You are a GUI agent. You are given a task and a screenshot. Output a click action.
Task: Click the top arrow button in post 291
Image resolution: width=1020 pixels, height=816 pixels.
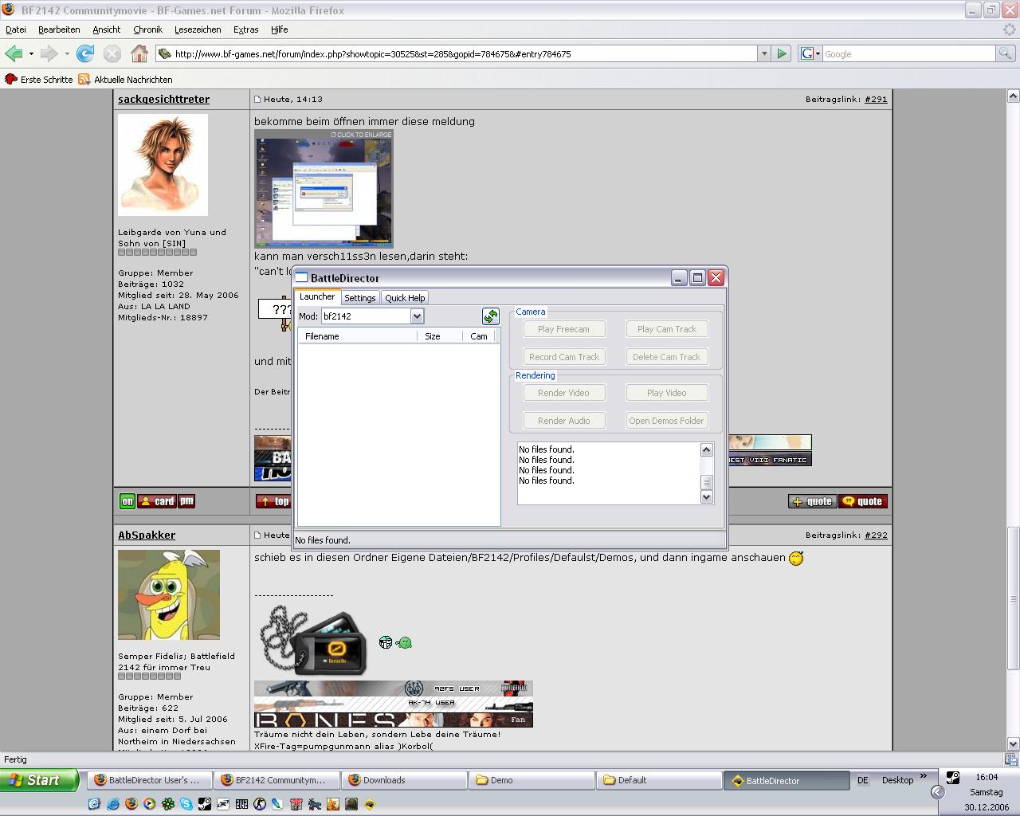(273, 501)
